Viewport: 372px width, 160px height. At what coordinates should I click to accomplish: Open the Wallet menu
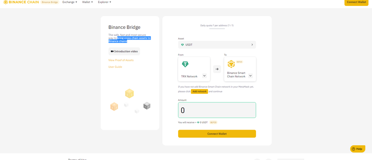(87, 2)
